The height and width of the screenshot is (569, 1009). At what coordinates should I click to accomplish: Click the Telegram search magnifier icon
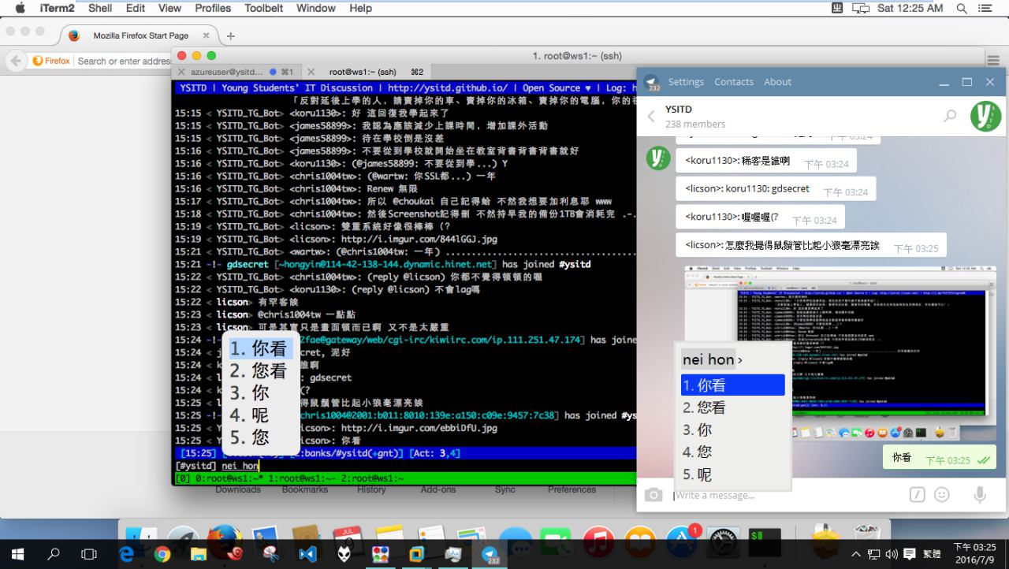(x=950, y=116)
